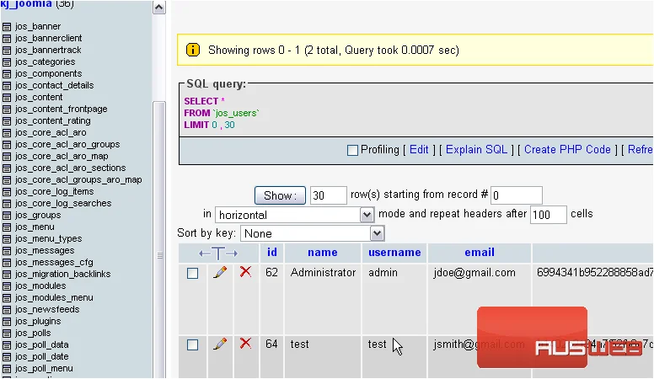Open the jos_migration_backlinks table

(x=62, y=275)
